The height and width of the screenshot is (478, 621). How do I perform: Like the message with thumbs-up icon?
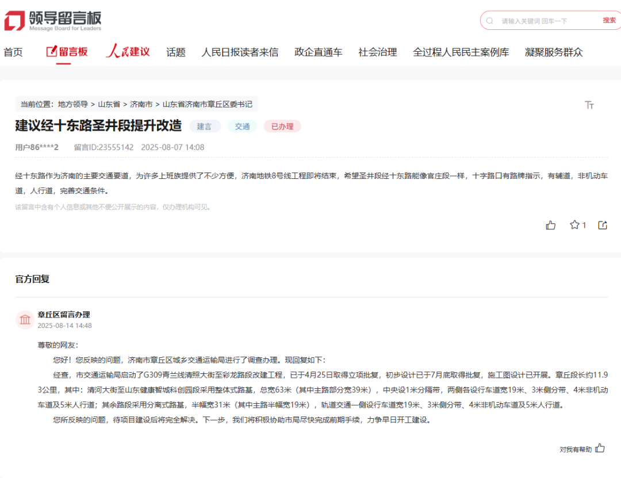(x=551, y=225)
